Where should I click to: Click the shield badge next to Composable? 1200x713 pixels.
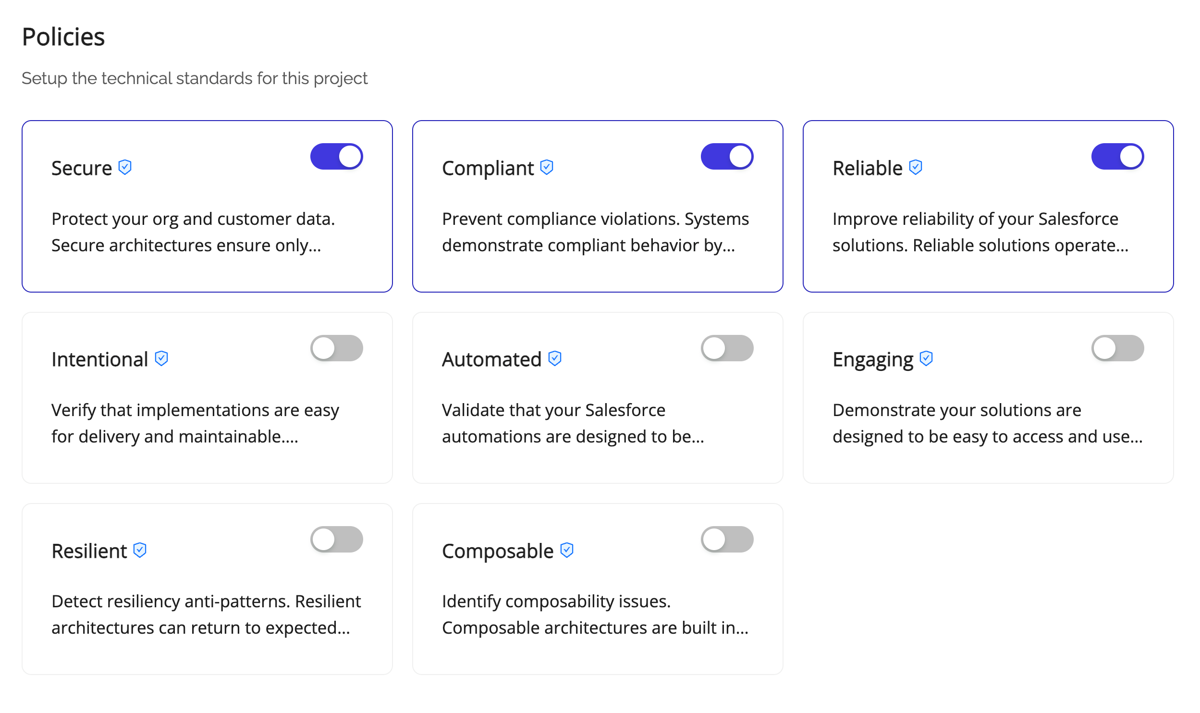coord(567,551)
